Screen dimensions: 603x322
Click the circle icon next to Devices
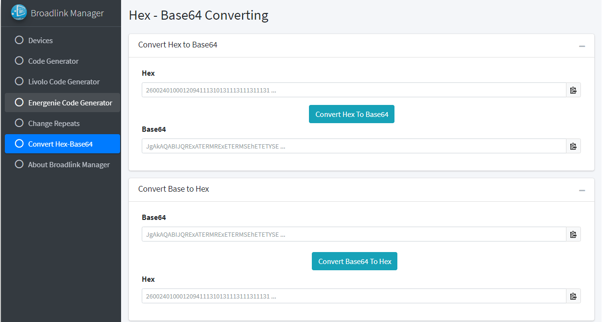(x=19, y=40)
